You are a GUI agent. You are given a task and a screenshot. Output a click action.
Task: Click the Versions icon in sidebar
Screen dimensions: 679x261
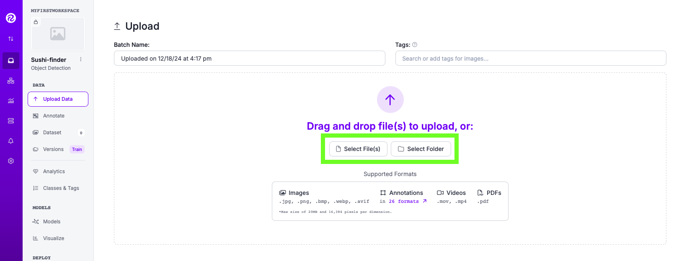pyautogui.click(x=36, y=149)
